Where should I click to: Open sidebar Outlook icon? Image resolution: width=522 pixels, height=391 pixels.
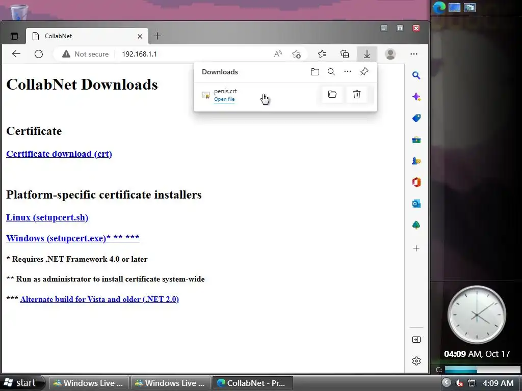pos(416,204)
